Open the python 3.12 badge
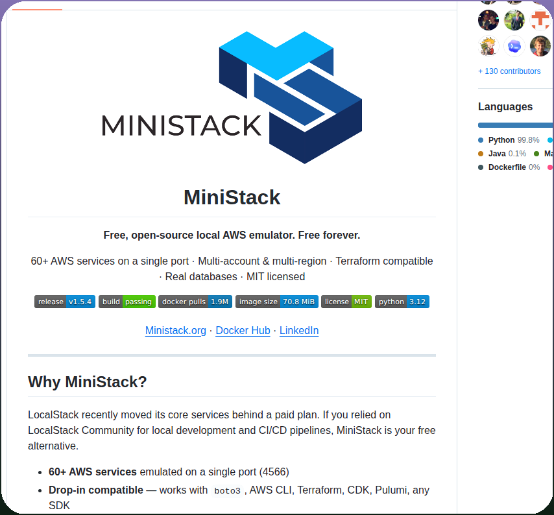 (402, 302)
